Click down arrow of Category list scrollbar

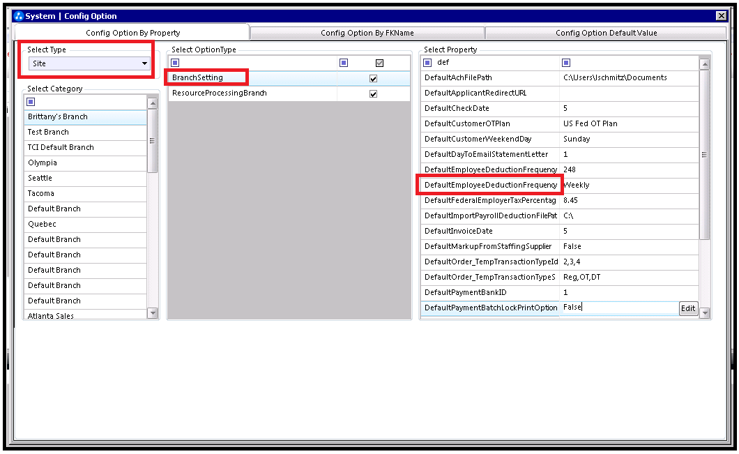pos(152,312)
